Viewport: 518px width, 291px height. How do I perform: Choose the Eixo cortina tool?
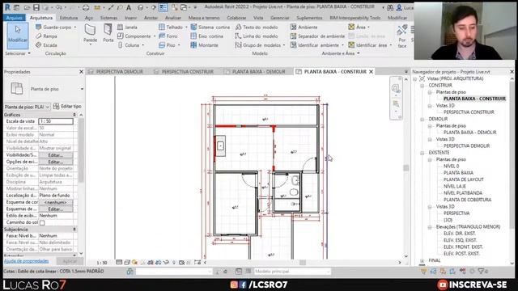[207, 36]
